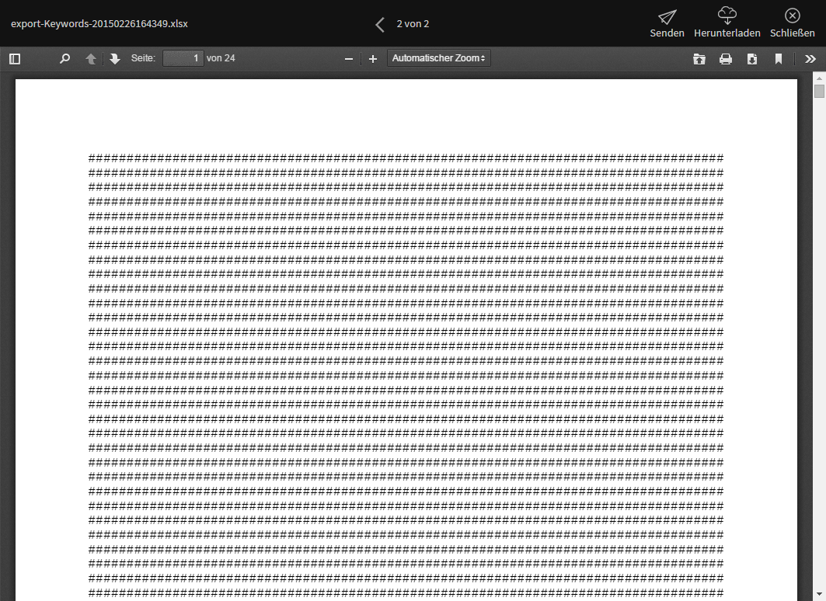Click the page number input field
Viewport: 826px width, 601px height.
pos(183,58)
